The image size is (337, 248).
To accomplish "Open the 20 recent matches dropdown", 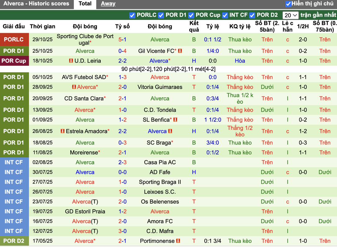I will (290, 15).
